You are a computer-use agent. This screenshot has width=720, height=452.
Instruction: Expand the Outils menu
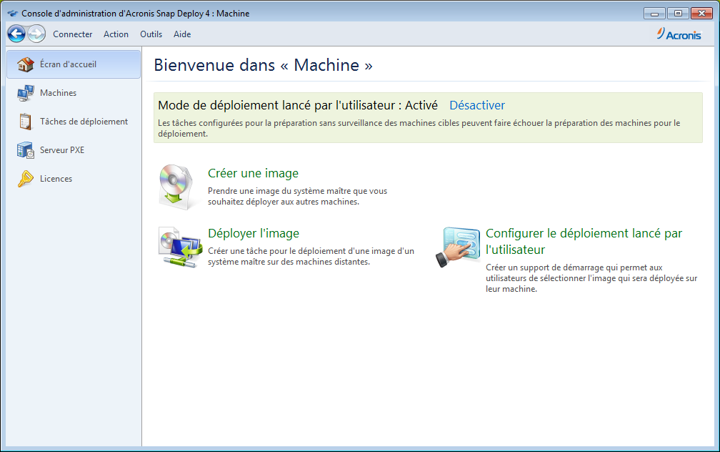[151, 34]
